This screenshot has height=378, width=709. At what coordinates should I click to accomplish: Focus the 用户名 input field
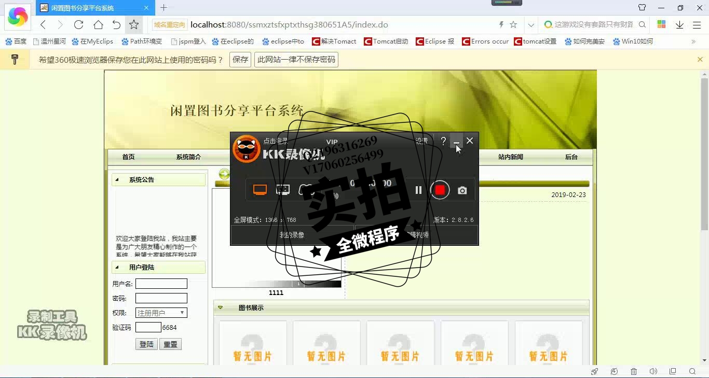[161, 284]
